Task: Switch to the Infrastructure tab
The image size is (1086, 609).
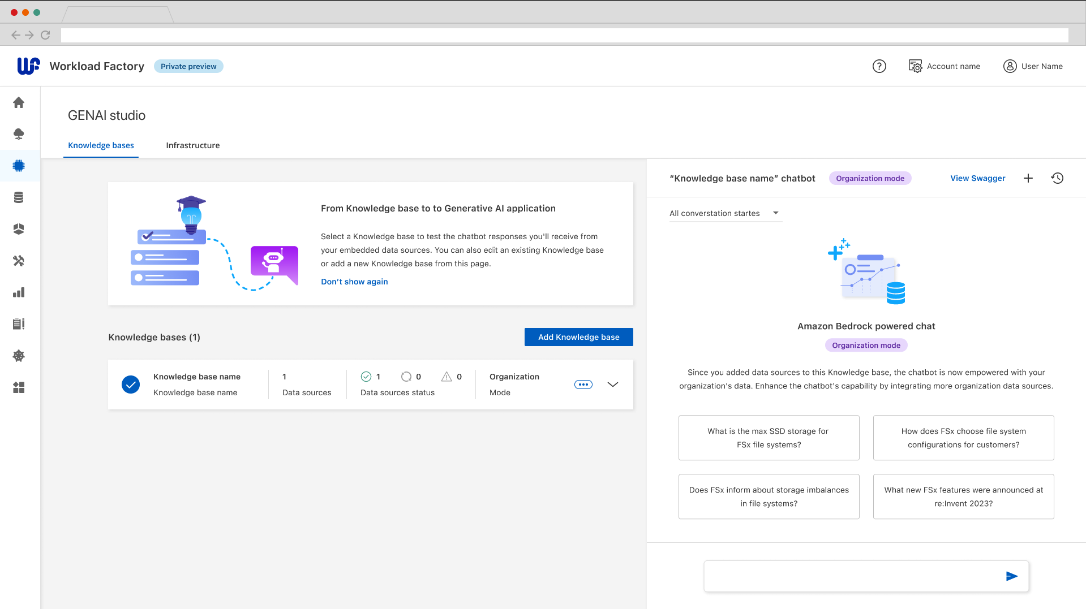Action: (192, 145)
